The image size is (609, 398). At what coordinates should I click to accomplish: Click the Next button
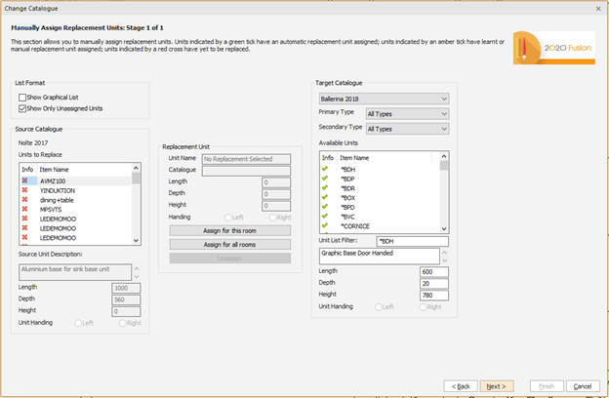pos(497,386)
